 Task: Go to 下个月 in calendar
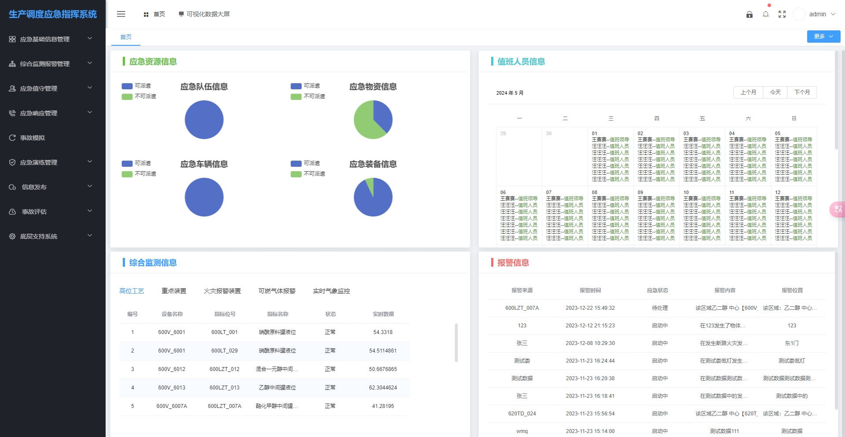tap(802, 92)
